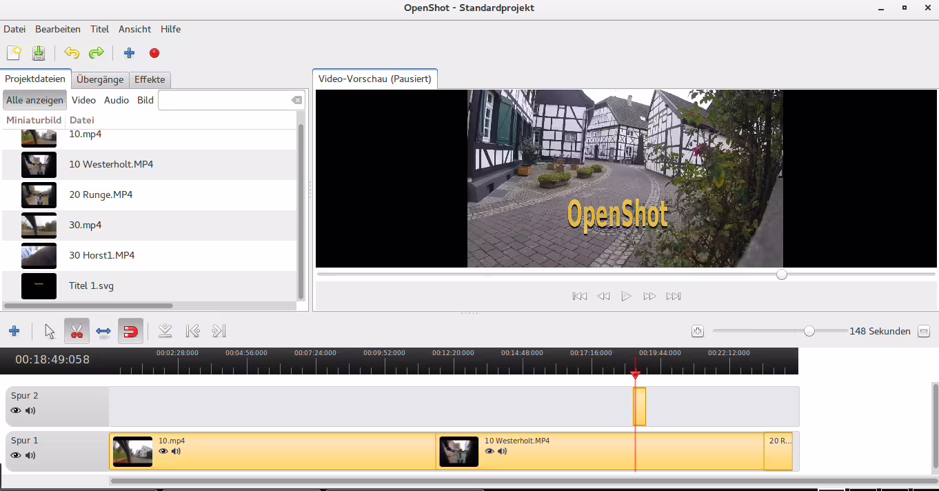Create a new project via toolbar icon
The width and height of the screenshot is (939, 491).
(14, 53)
